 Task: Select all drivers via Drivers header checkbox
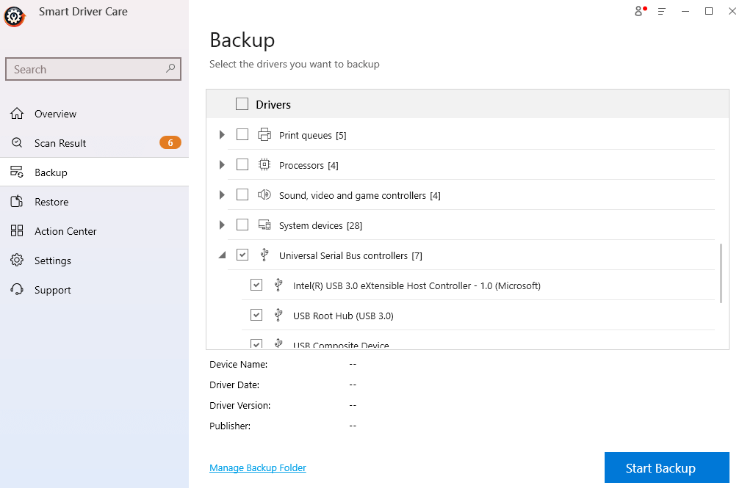tap(242, 103)
